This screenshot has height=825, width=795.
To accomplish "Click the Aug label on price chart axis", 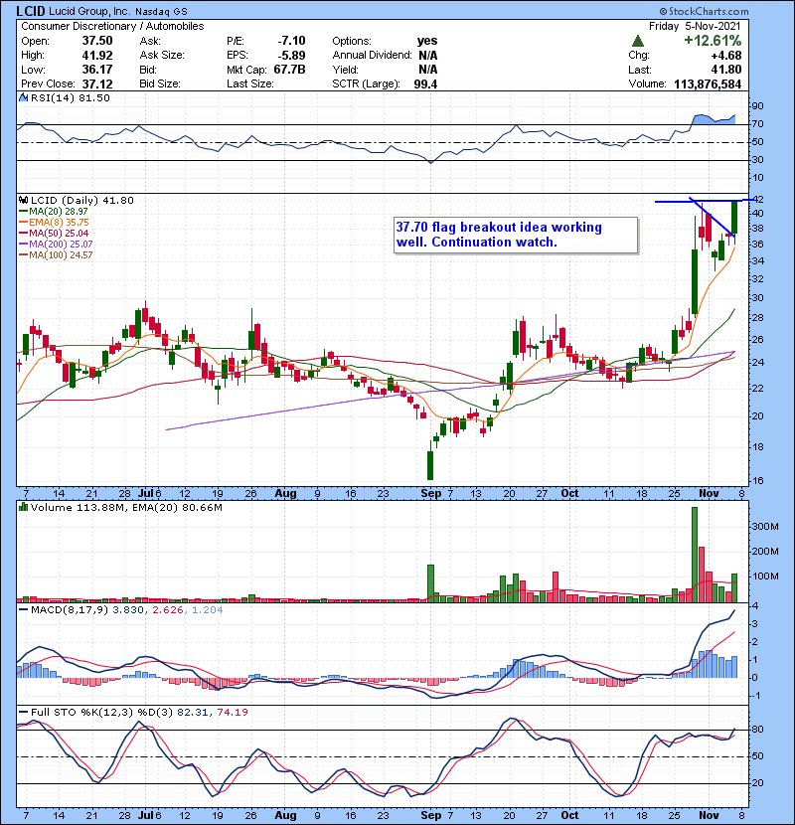I will 285,494.
